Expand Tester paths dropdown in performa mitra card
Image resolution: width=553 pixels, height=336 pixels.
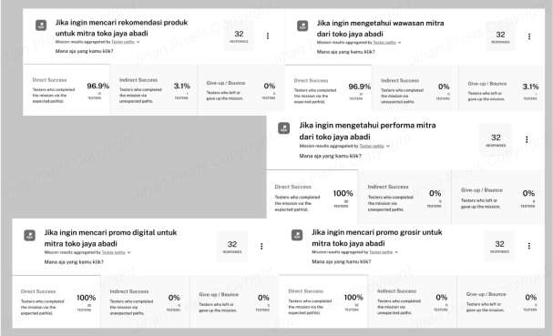pos(387,146)
